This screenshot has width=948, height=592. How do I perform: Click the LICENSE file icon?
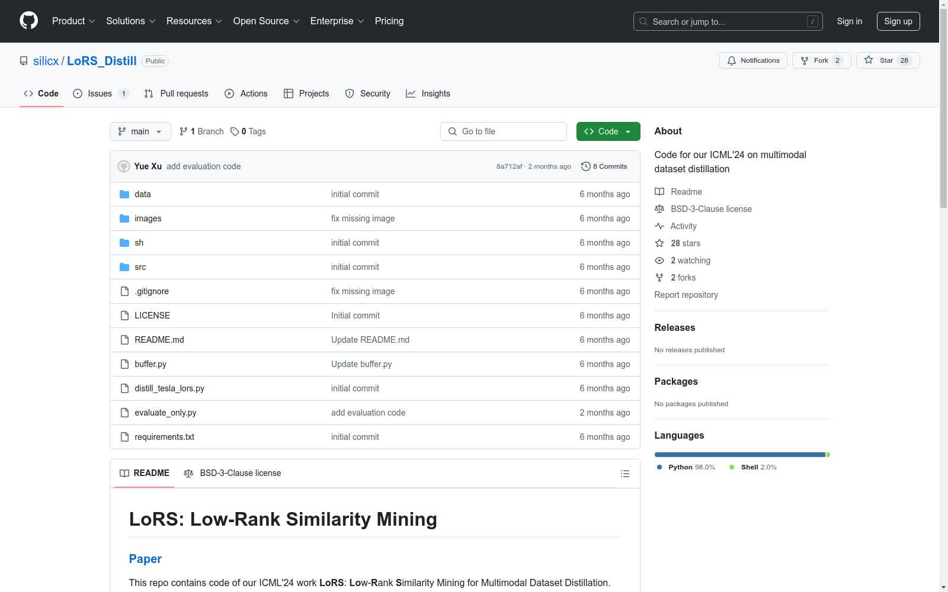coord(124,316)
